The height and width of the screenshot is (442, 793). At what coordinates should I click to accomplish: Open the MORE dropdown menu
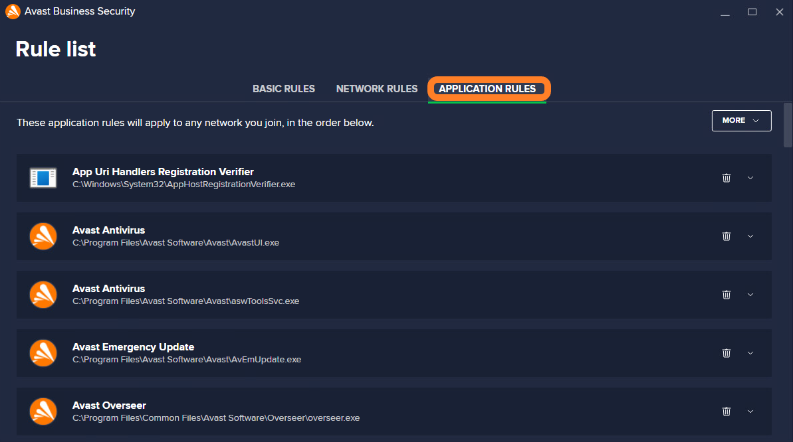point(741,121)
